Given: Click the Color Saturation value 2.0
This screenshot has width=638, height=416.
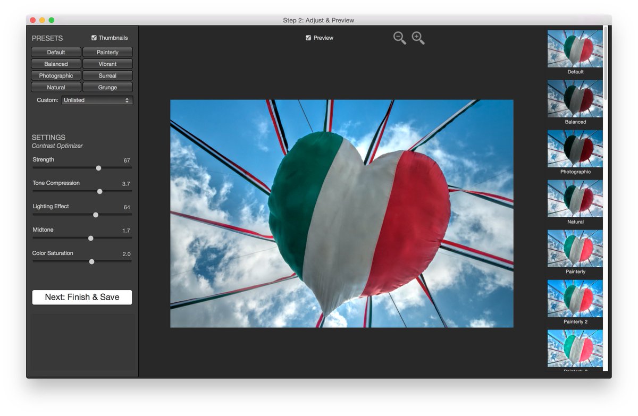Looking at the screenshot, I should coord(126,254).
